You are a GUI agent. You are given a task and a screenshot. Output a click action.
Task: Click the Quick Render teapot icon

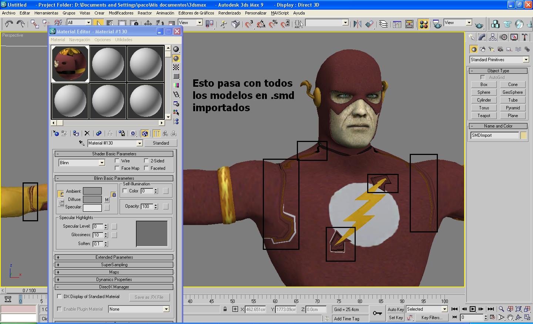(x=479, y=25)
